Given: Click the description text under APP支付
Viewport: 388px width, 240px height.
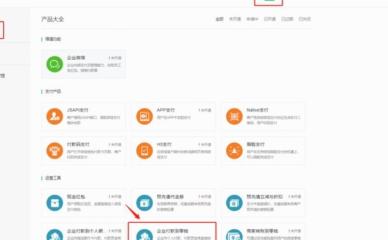Looking at the screenshot, I should pyautogui.click(x=174, y=117).
